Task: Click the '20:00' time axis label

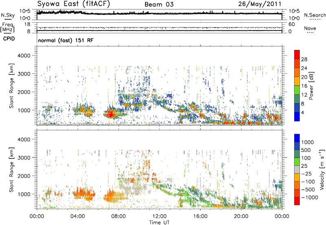Action: click(x=241, y=216)
